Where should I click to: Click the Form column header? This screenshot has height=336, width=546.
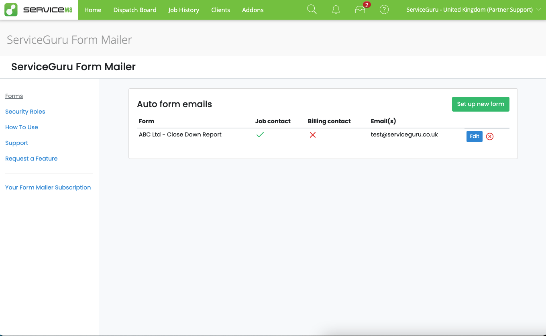[x=147, y=121]
